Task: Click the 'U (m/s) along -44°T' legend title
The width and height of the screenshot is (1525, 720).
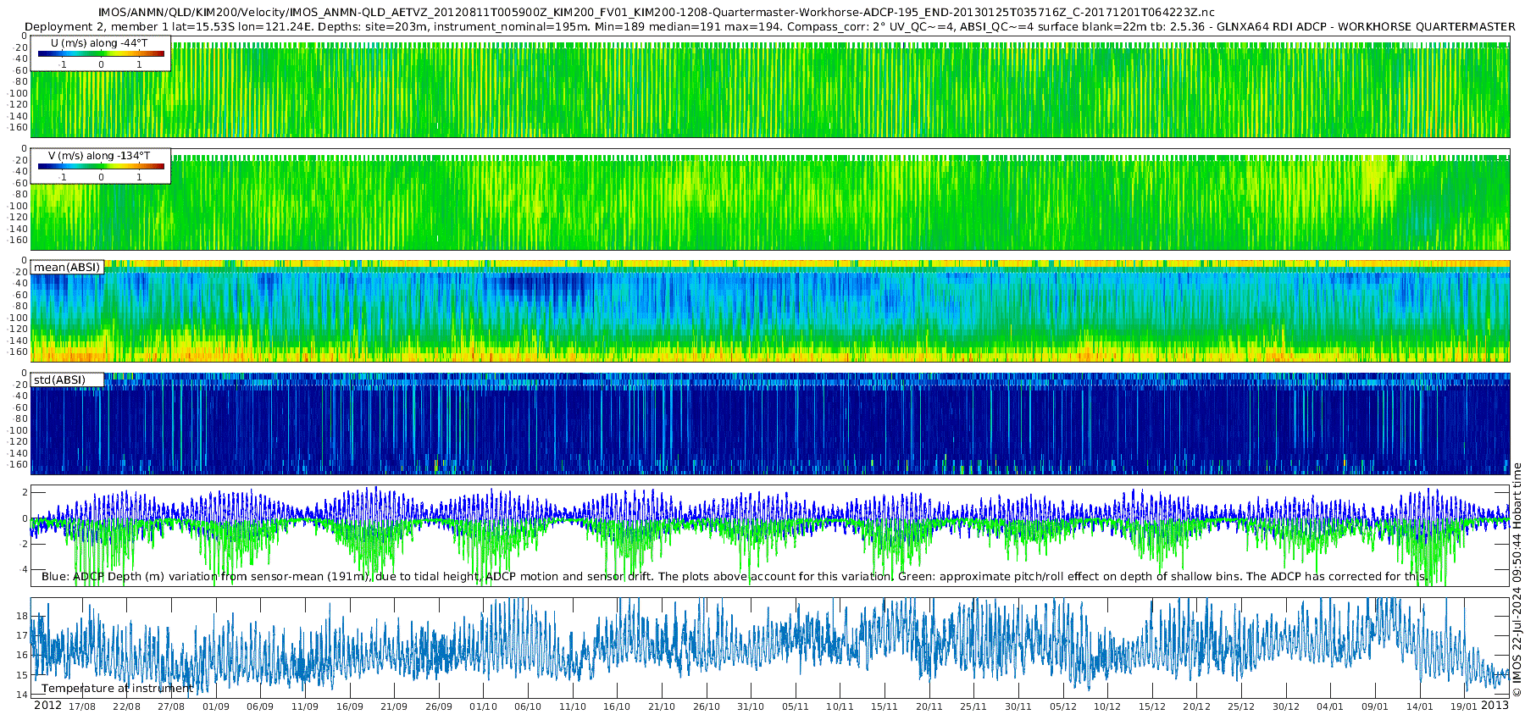Action: point(99,42)
